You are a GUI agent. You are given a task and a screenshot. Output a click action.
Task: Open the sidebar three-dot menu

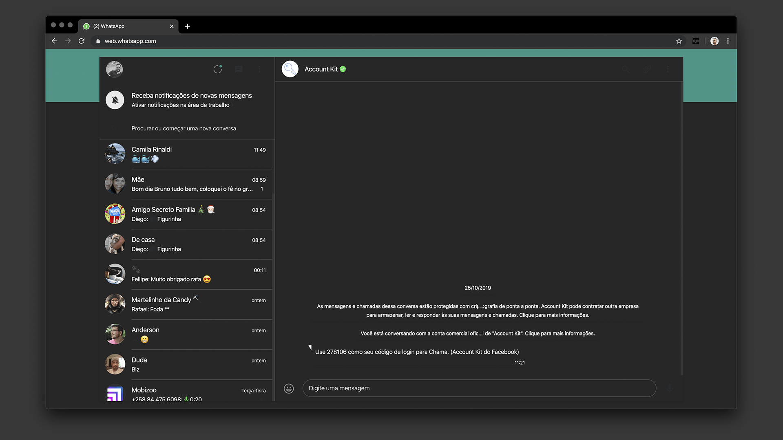259,69
